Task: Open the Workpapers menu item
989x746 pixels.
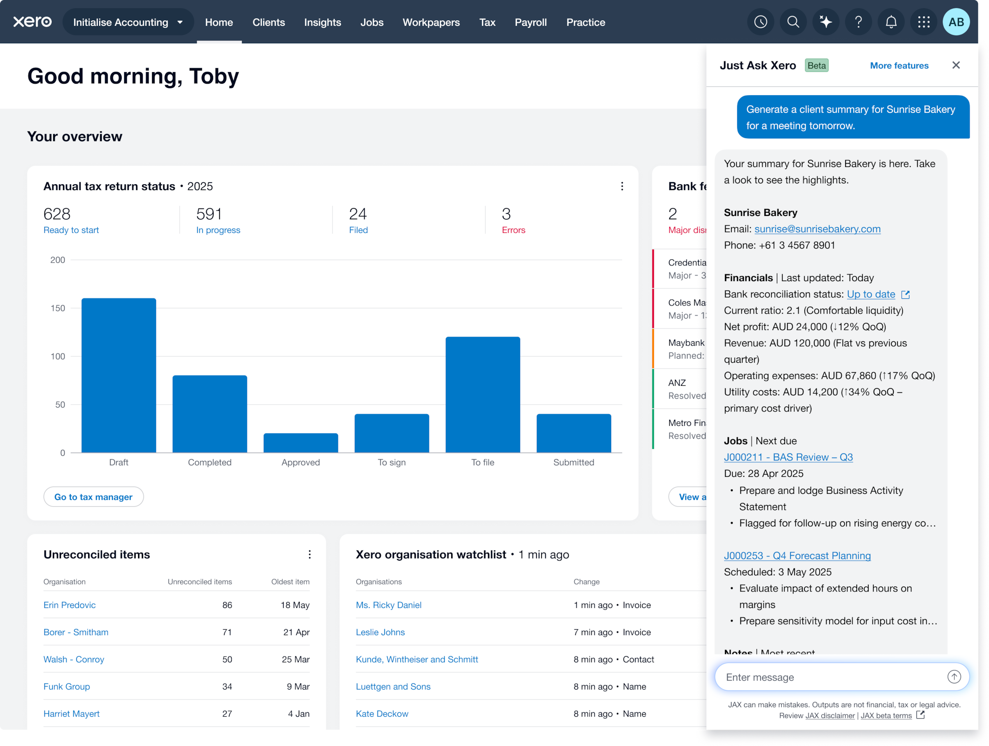Action: (431, 22)
